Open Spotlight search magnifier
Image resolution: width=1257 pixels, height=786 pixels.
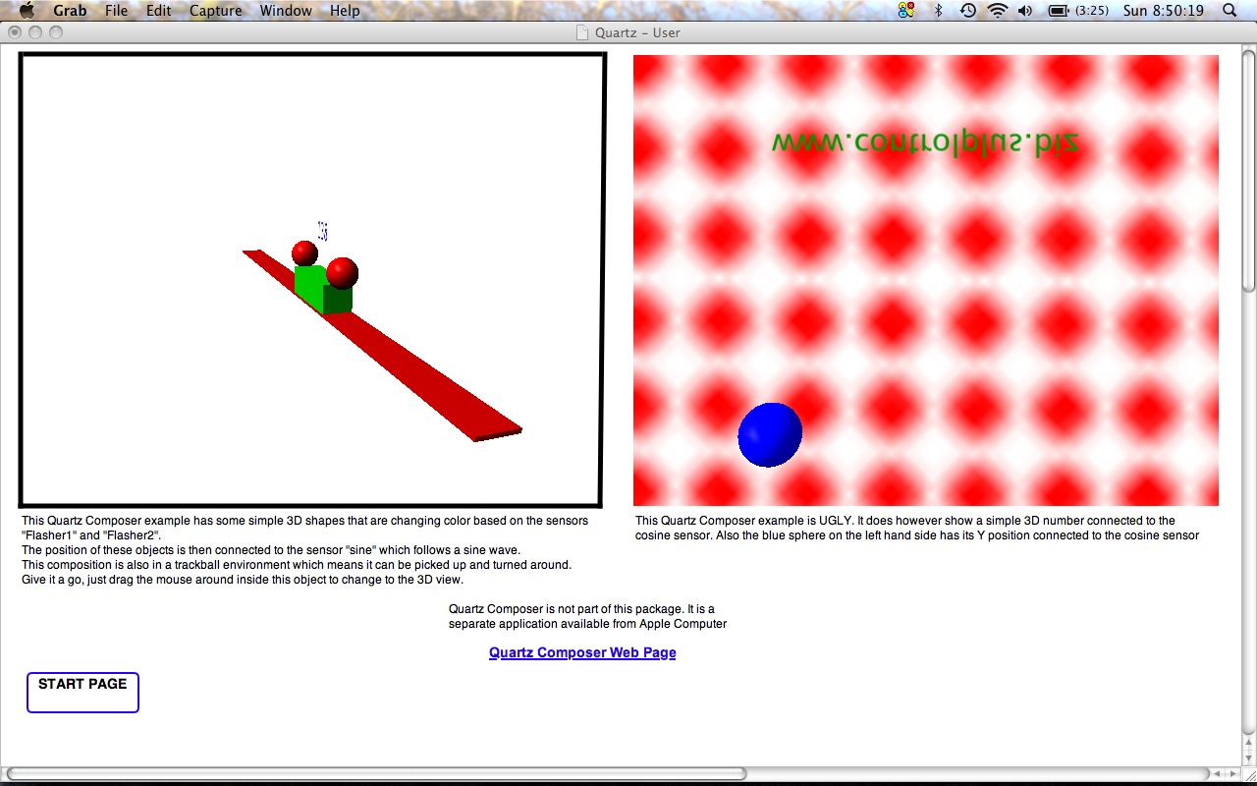[1230, 11]
